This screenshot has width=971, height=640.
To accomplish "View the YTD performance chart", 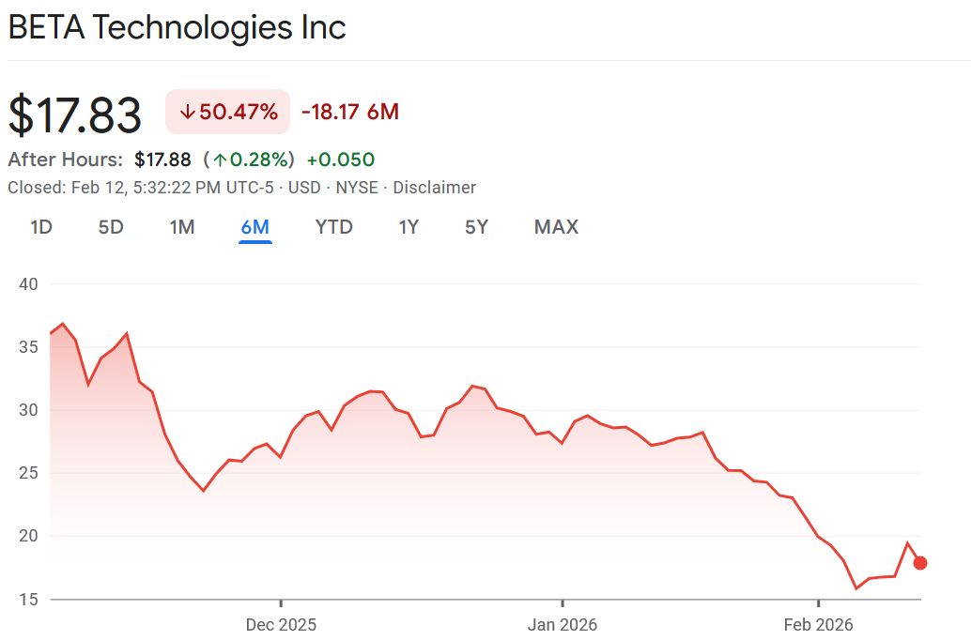I will (333, 227).
